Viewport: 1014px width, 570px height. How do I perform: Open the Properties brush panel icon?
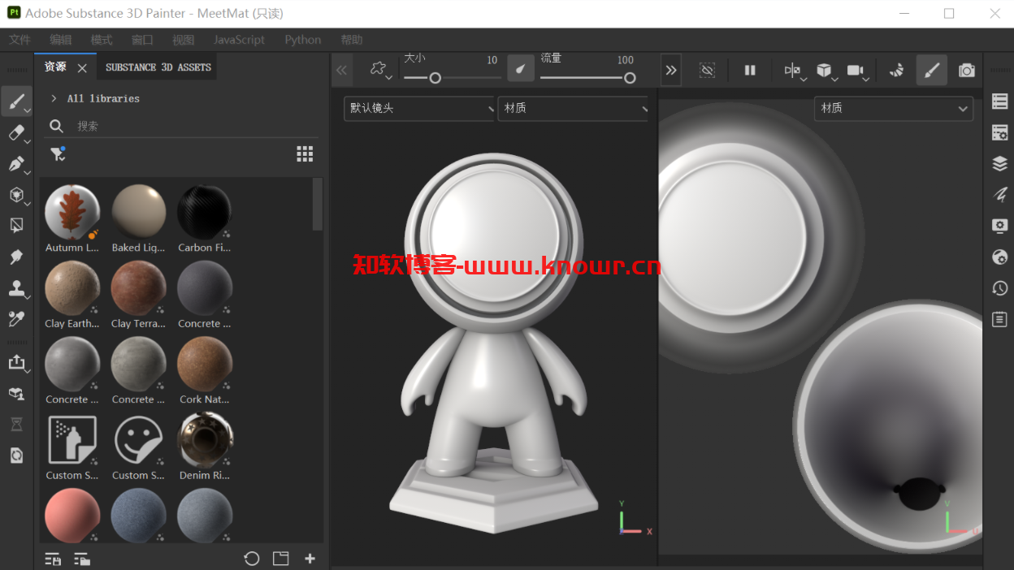pos(1000,195)
